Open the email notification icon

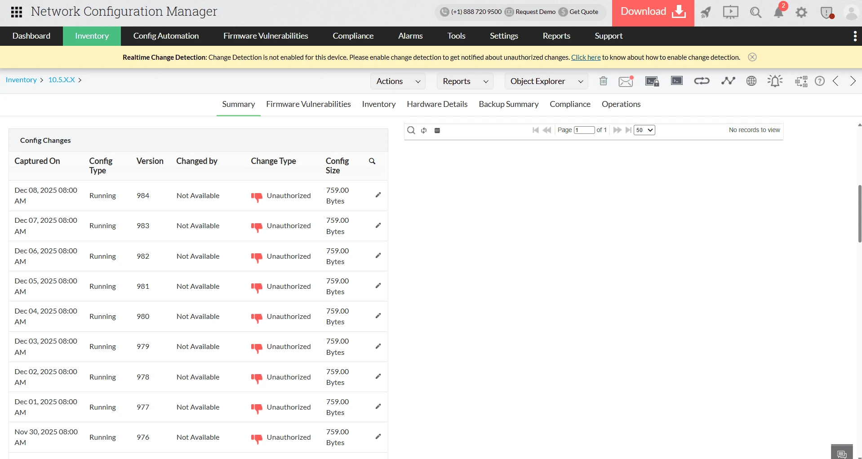(626, 81)
